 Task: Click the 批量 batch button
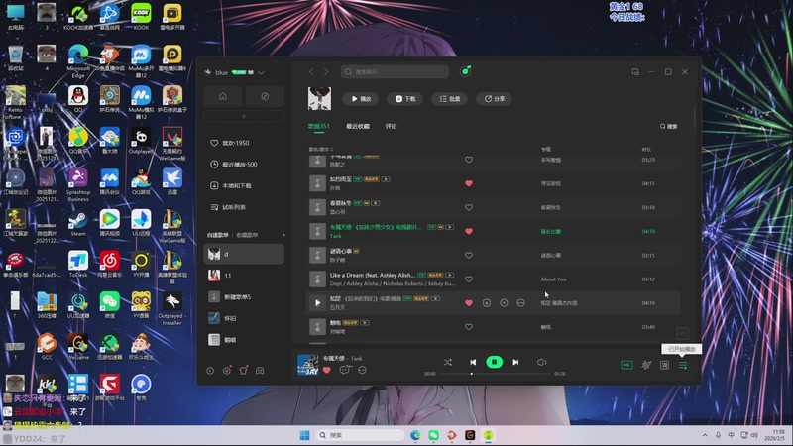pos(450,99)
